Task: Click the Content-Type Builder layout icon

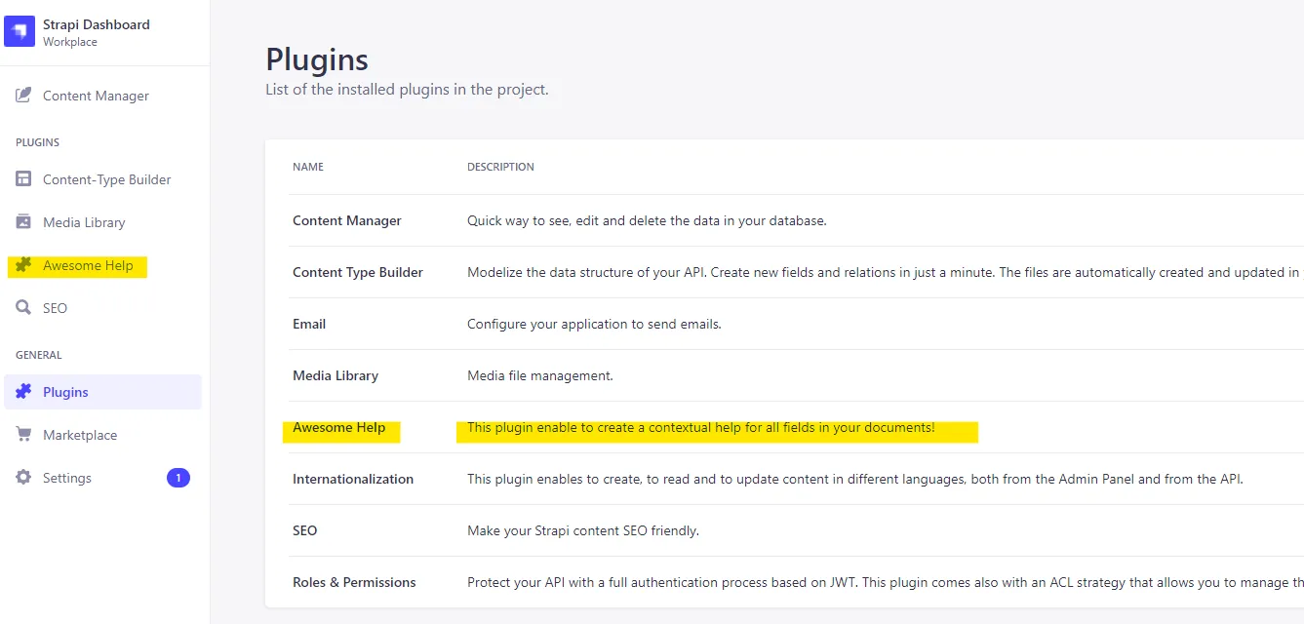Action: 23,179
